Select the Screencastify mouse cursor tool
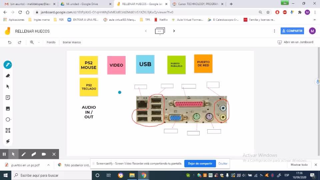Viewport: 320px width, 180px height. pyautogui.click(x=13, y=154)
